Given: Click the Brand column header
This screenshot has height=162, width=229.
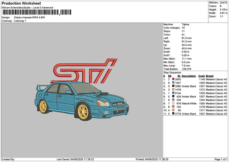Looking at the screenshot, I should point(210,76).
